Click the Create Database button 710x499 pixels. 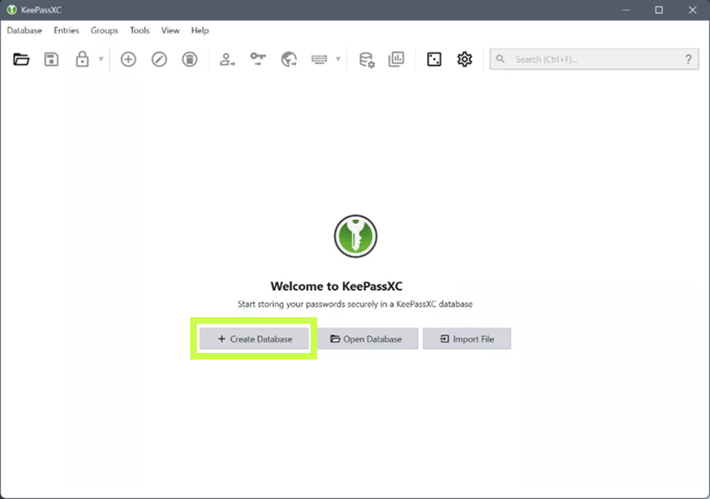click(254, 339)
